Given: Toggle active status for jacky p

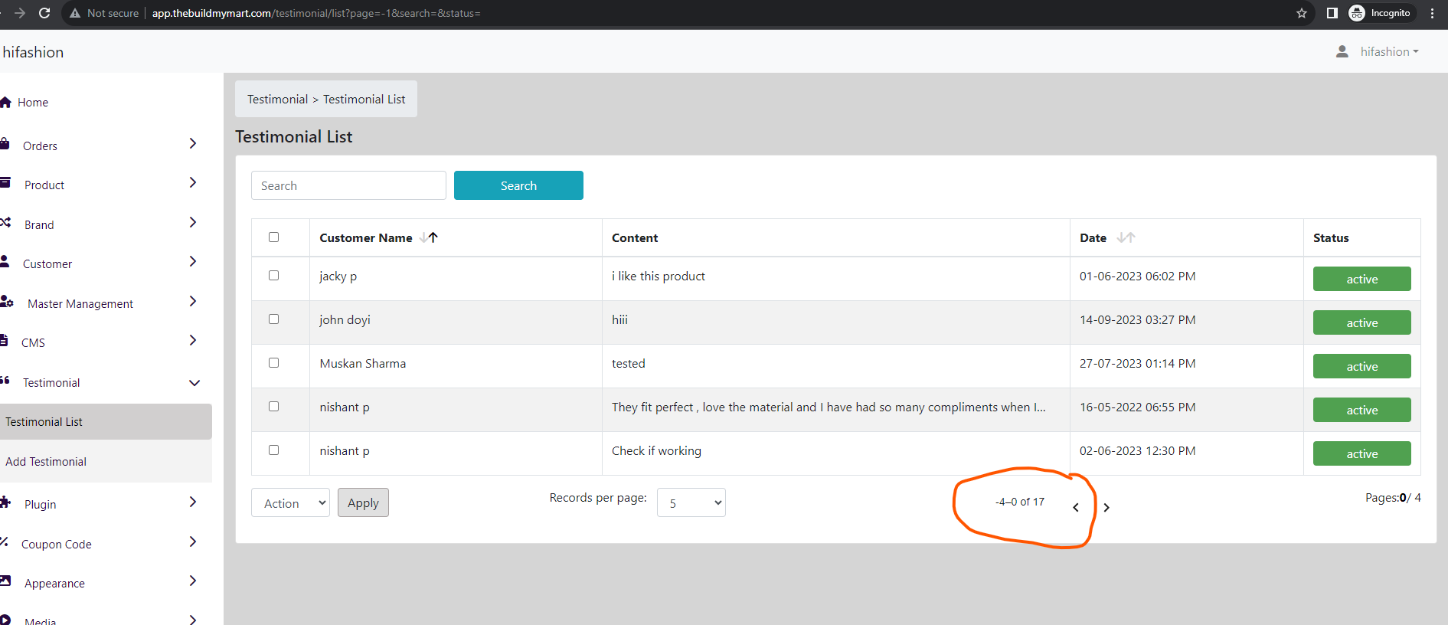Looking at the screenshot, I should pos(1361,279).
